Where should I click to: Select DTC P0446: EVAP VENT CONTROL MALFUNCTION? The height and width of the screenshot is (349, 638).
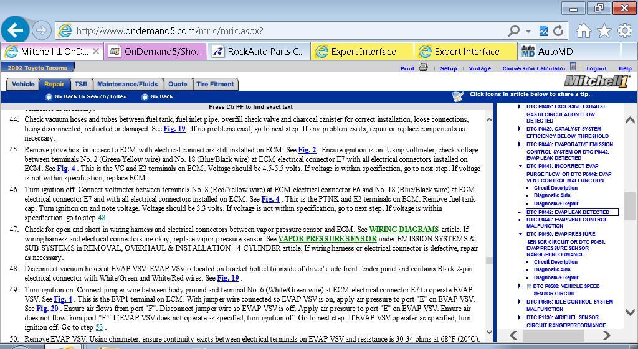tap(567, 223)
